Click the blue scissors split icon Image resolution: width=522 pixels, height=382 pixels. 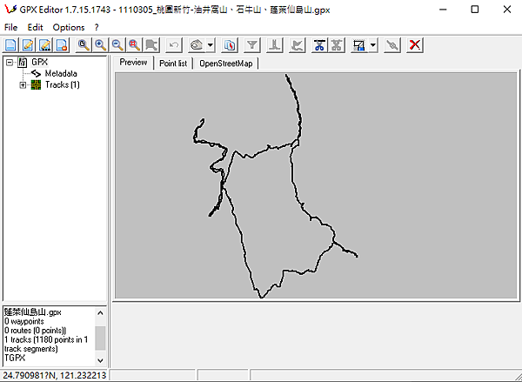(x=319, y=45)
